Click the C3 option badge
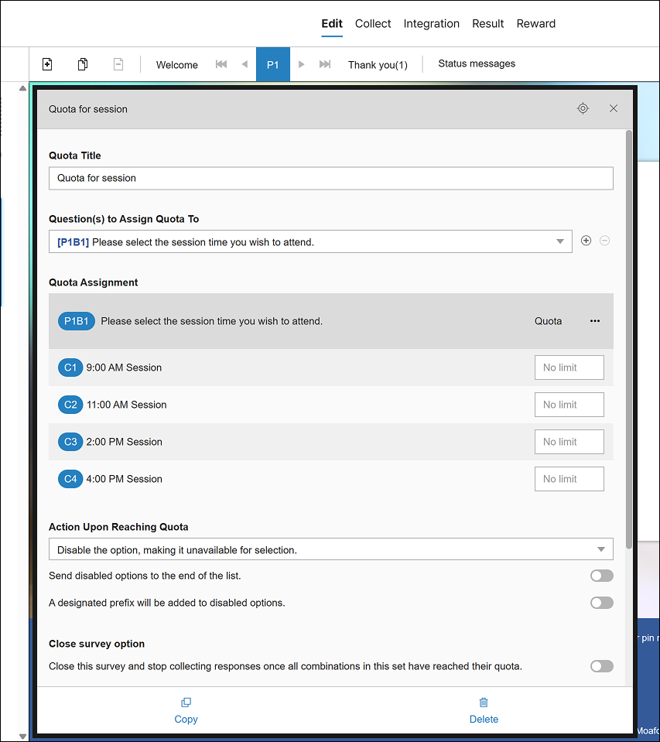 pyautogui.click(x=70, y=442)
